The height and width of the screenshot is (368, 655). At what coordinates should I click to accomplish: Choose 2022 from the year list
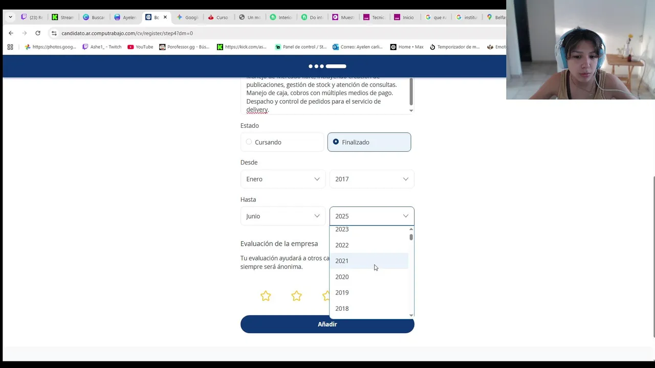[369, 245]
